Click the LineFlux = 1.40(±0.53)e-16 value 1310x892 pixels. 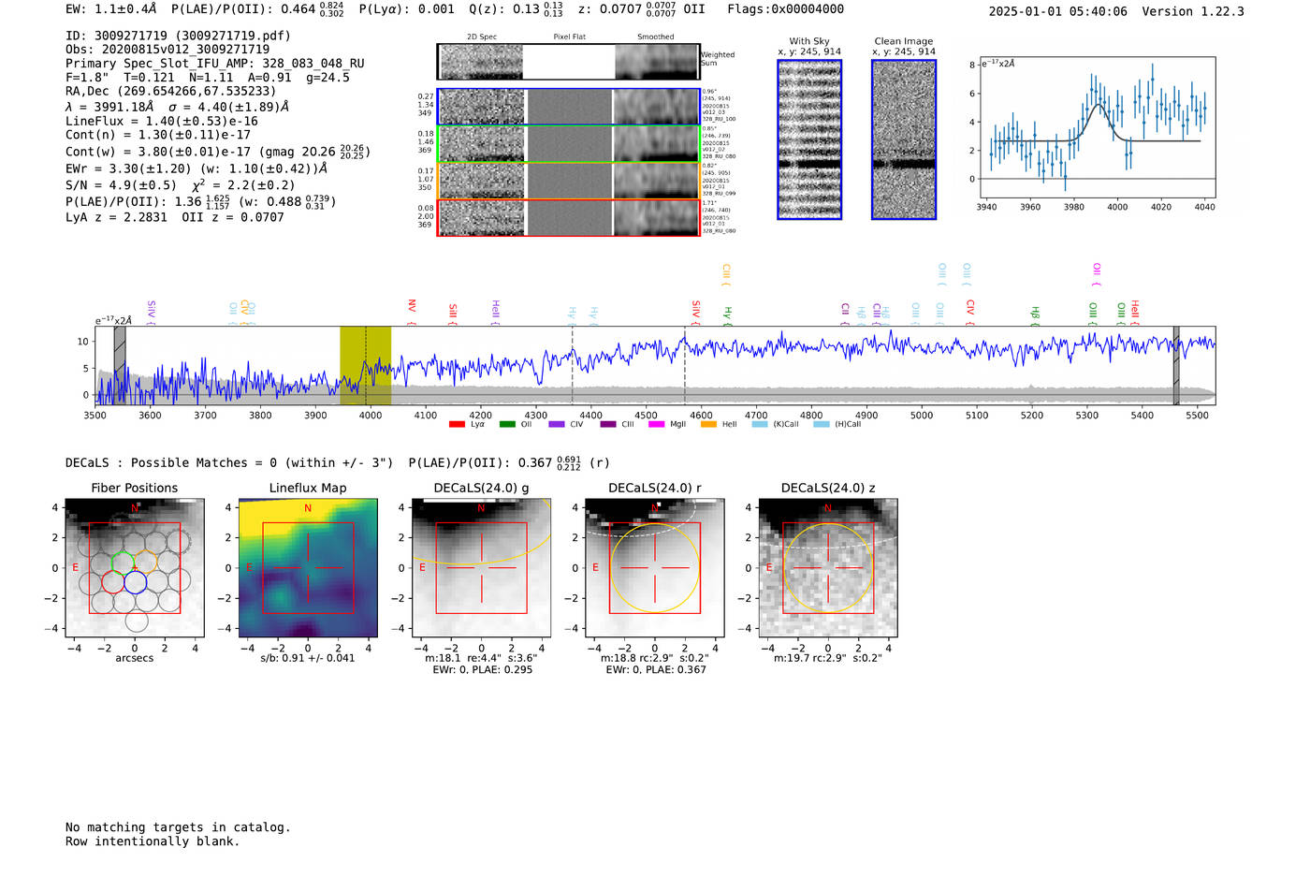(x=162, y=122)
